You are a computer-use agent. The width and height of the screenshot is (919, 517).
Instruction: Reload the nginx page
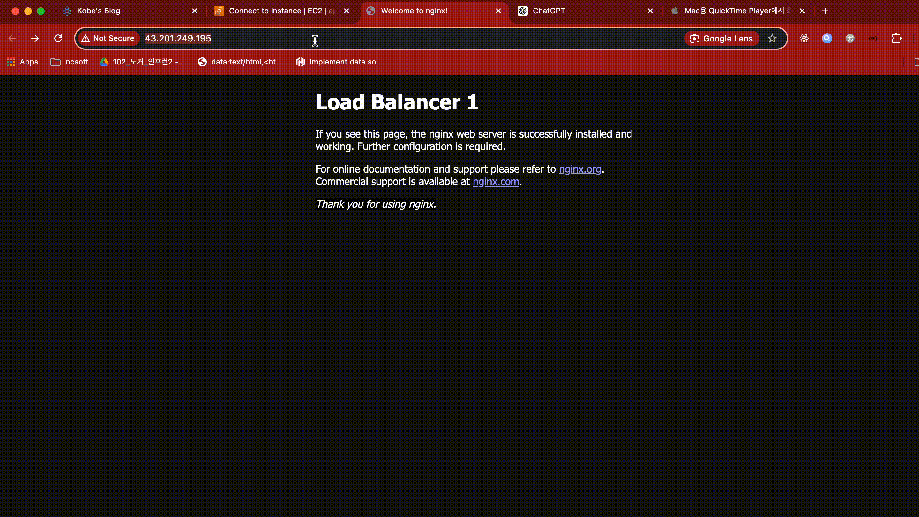coord(58,39)
